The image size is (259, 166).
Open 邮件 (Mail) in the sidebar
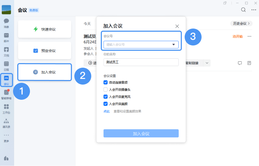click(x=6, y=37)
